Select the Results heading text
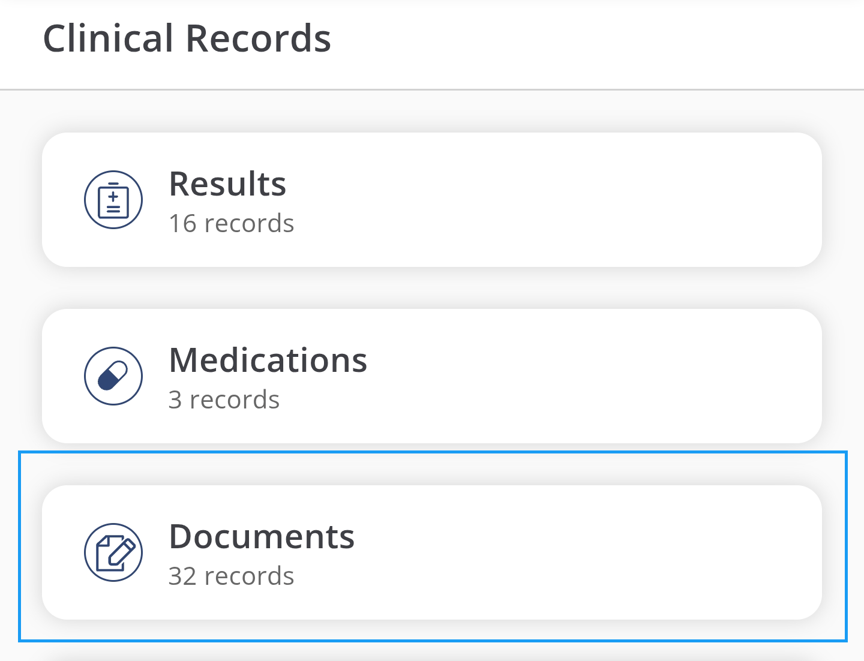Image resolution: width=864 pixels, height=661 pixels. click(x=227, y=184)
